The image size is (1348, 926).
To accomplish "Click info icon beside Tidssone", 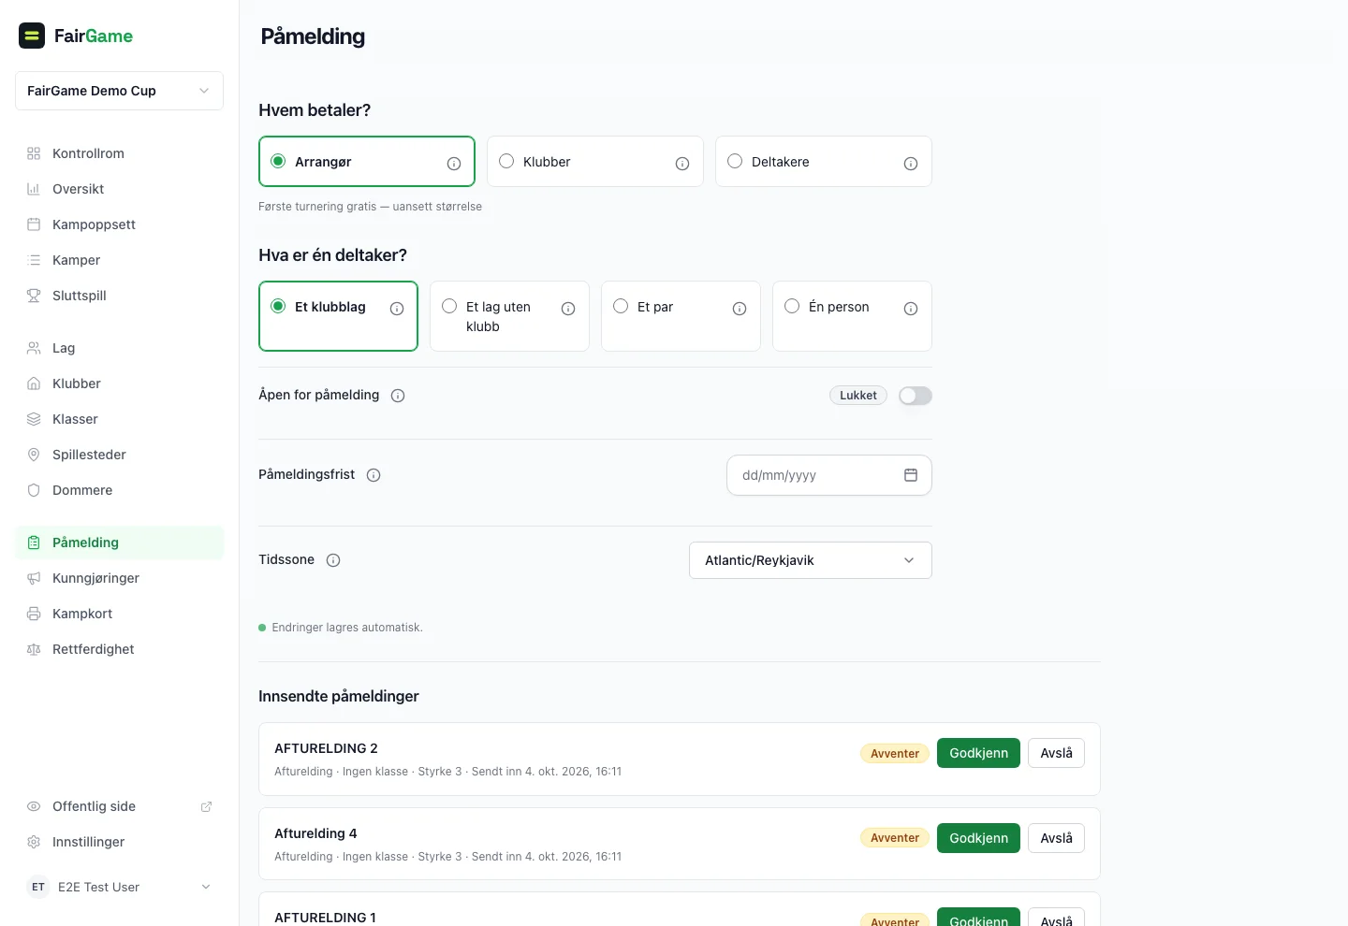I will click(x=333, y=560).
